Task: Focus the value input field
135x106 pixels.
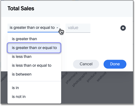Action: coord(78,28)
